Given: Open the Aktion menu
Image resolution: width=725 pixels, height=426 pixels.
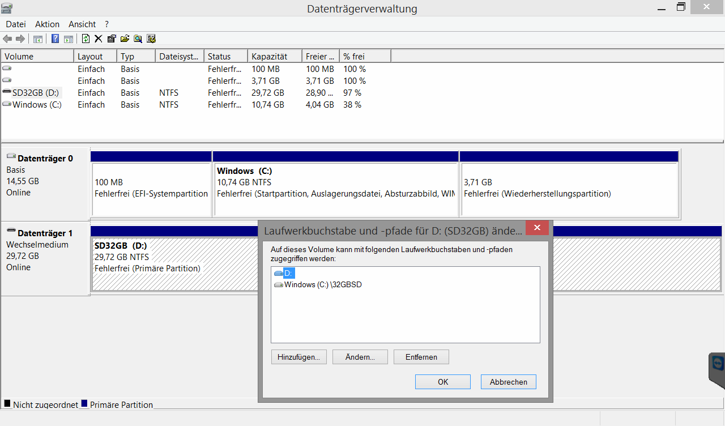Looking at the screenshot, I should point(47,24).
